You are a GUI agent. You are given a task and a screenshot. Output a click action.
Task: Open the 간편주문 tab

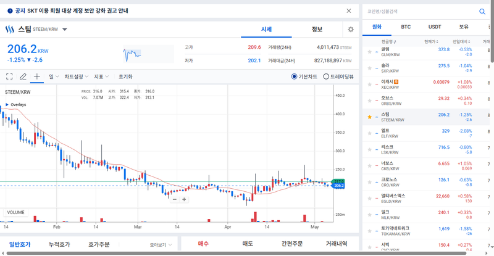pyautogui.click(x=292, y=244)
